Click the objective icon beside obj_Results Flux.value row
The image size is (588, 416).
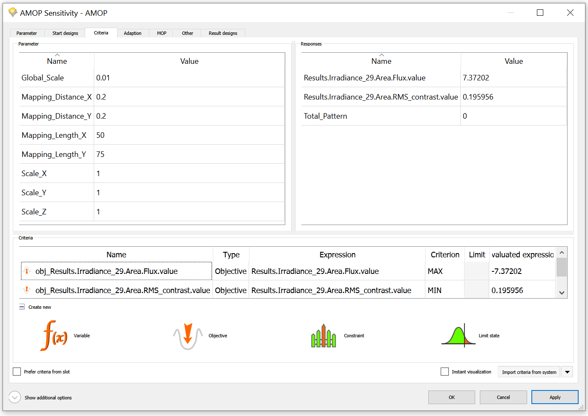(x=27, y=271)
